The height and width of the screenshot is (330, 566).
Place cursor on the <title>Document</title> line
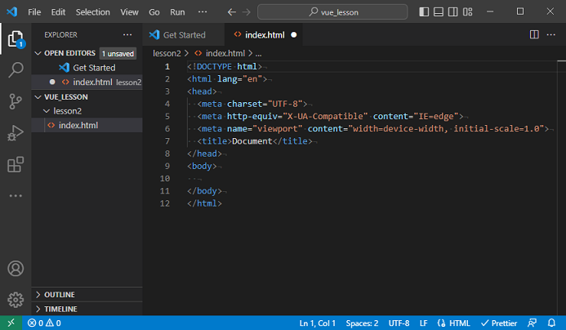[x=255, y=140]
